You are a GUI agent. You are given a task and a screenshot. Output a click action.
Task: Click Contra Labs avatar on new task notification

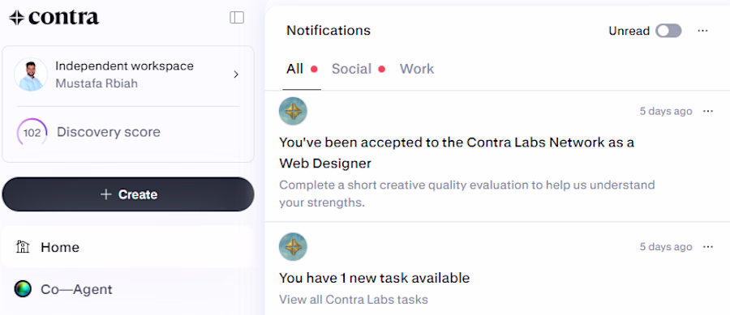(x=293, y=247)
